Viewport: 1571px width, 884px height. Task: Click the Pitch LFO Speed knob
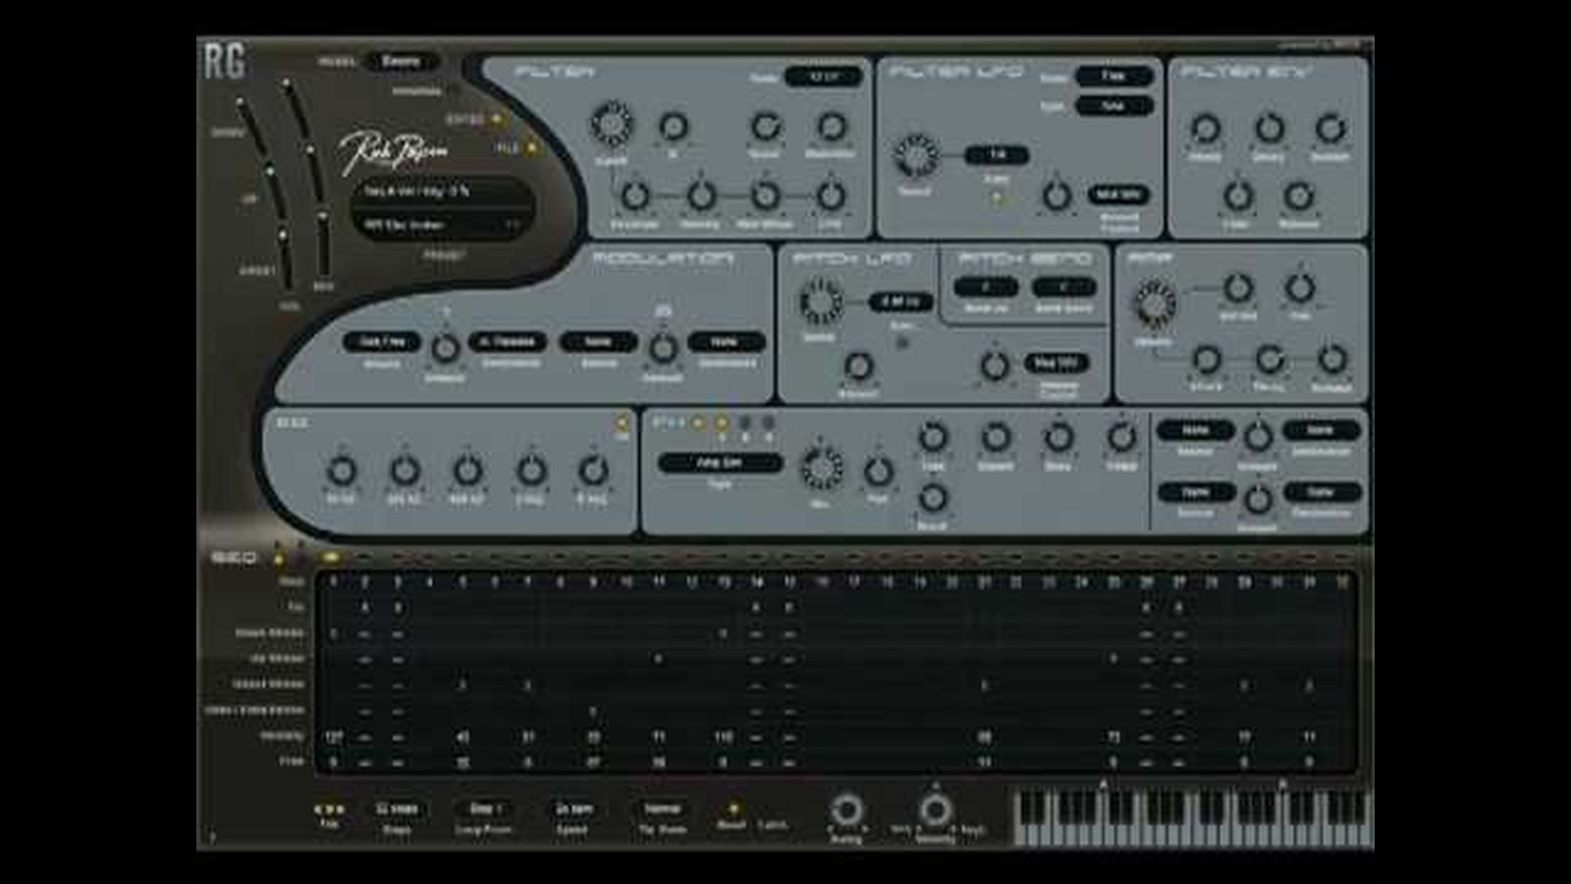(820, 302)
